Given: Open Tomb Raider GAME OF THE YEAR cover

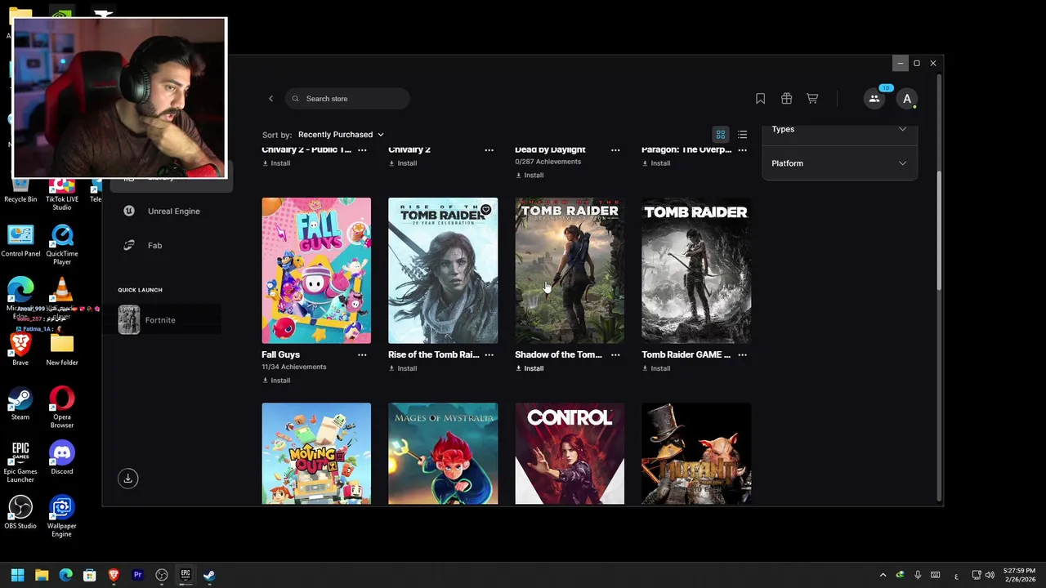Looking at the screenshot, I should coord(696,270).
